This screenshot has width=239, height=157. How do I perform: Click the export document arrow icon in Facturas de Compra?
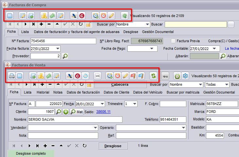(31, 16)
